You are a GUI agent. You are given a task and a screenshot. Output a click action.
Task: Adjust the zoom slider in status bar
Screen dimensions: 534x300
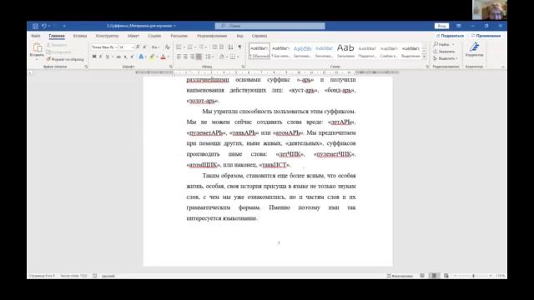pos(473,276)
